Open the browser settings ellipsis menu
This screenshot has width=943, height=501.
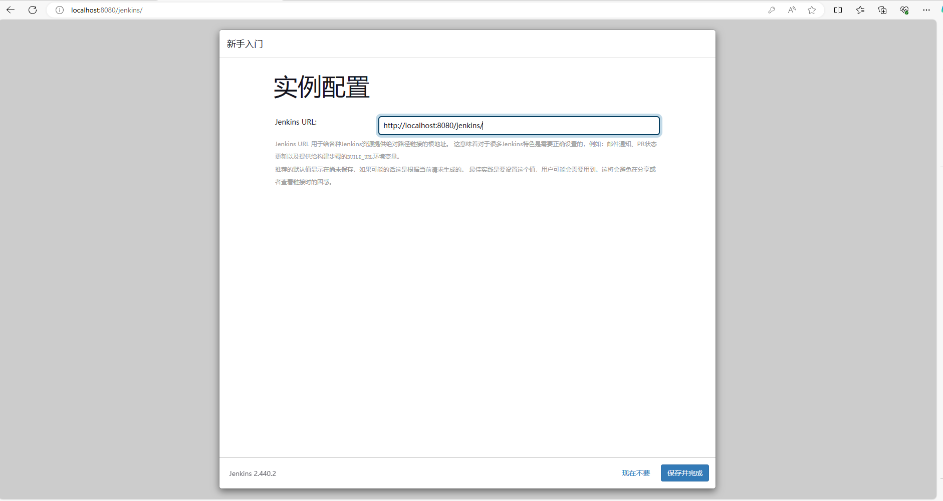[x=926, y=10]
